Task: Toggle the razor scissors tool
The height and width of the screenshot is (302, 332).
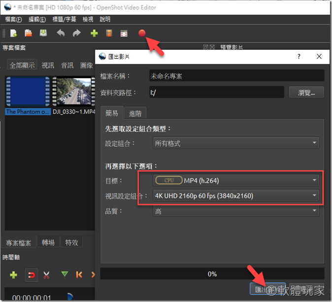Action: [46, 274]
